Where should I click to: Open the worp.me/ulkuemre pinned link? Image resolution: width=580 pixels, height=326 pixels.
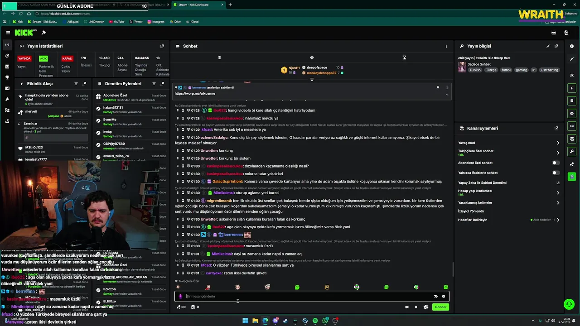tap(195, 93)
